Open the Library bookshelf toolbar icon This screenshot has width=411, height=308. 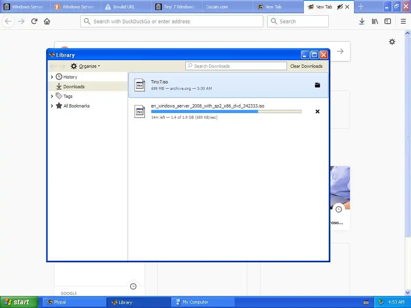(x=375, y=21)
